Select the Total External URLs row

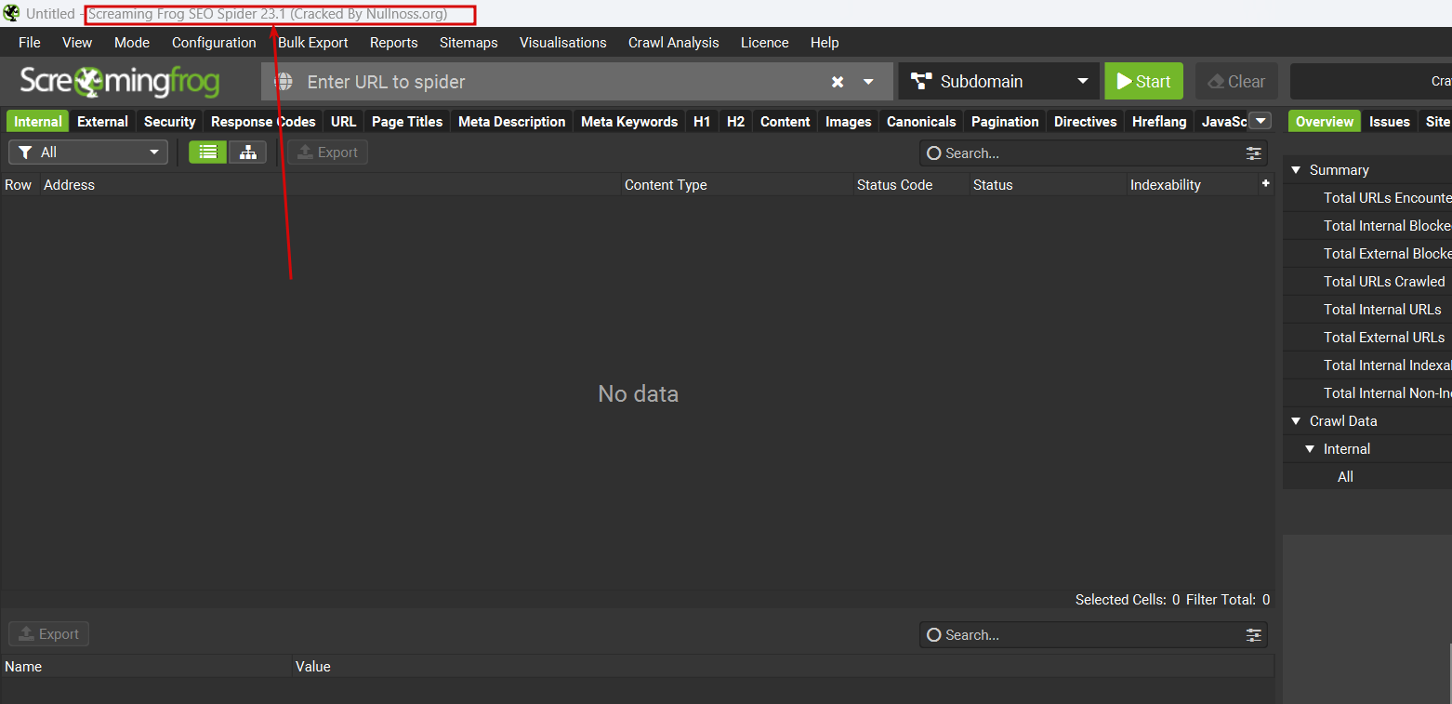pos(1367,338)
